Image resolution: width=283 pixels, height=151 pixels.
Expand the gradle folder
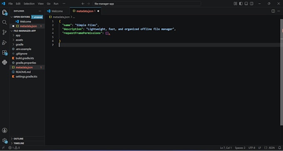pos(20,45)
